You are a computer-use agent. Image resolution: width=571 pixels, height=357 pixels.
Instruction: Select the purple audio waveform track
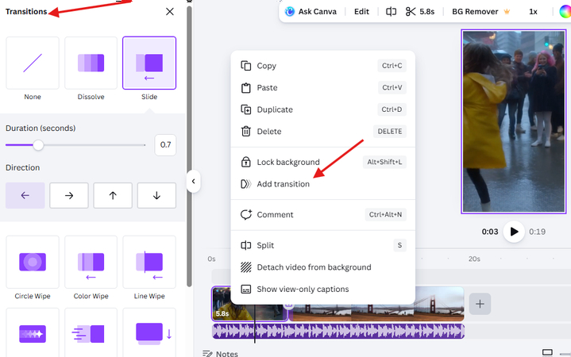338,331
